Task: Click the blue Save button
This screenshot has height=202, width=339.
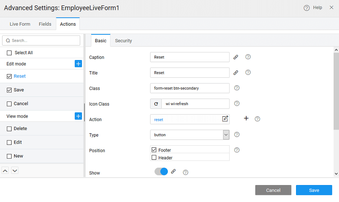Action: click(x=314, y=190)
